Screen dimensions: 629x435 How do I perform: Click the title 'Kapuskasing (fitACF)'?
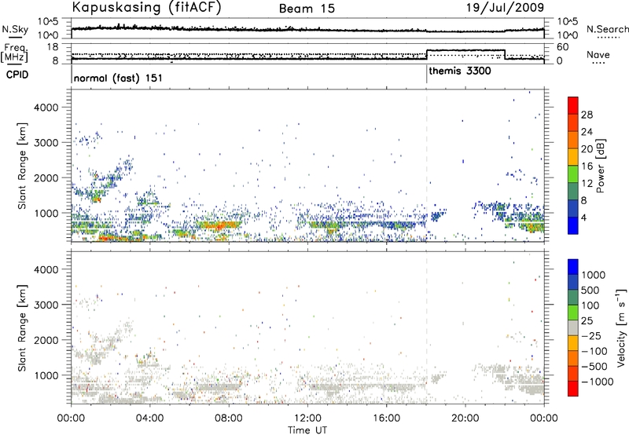(146, 7)
